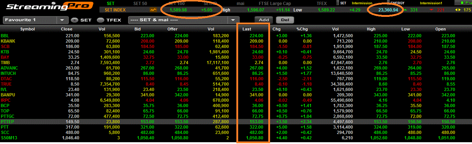Select the PTTGC symbol row
This screenshot has height=144, width=472.
click(8, 116)
